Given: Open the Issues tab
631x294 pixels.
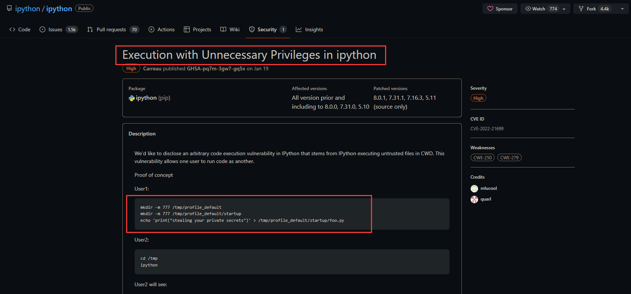Looking at the screenshot, I should (58, 29).
